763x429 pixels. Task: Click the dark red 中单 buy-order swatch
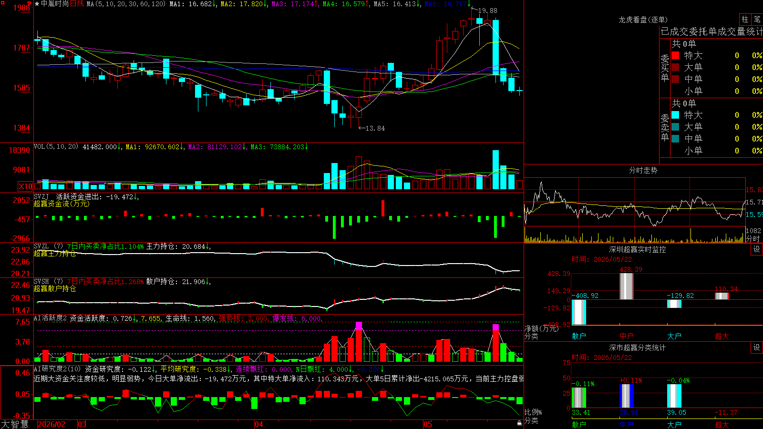coord(675,79)
